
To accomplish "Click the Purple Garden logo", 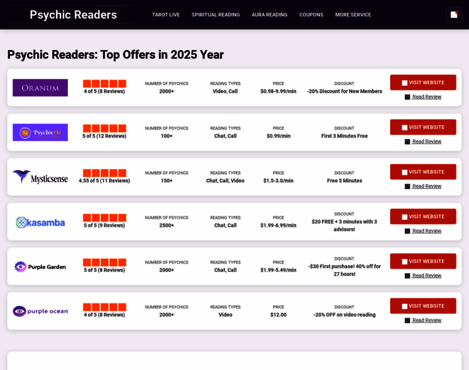I will [40, 266].
